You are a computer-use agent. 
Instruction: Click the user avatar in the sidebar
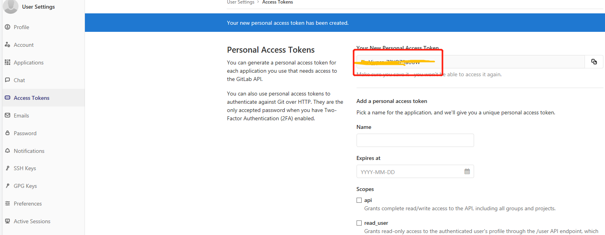point(10,7)
